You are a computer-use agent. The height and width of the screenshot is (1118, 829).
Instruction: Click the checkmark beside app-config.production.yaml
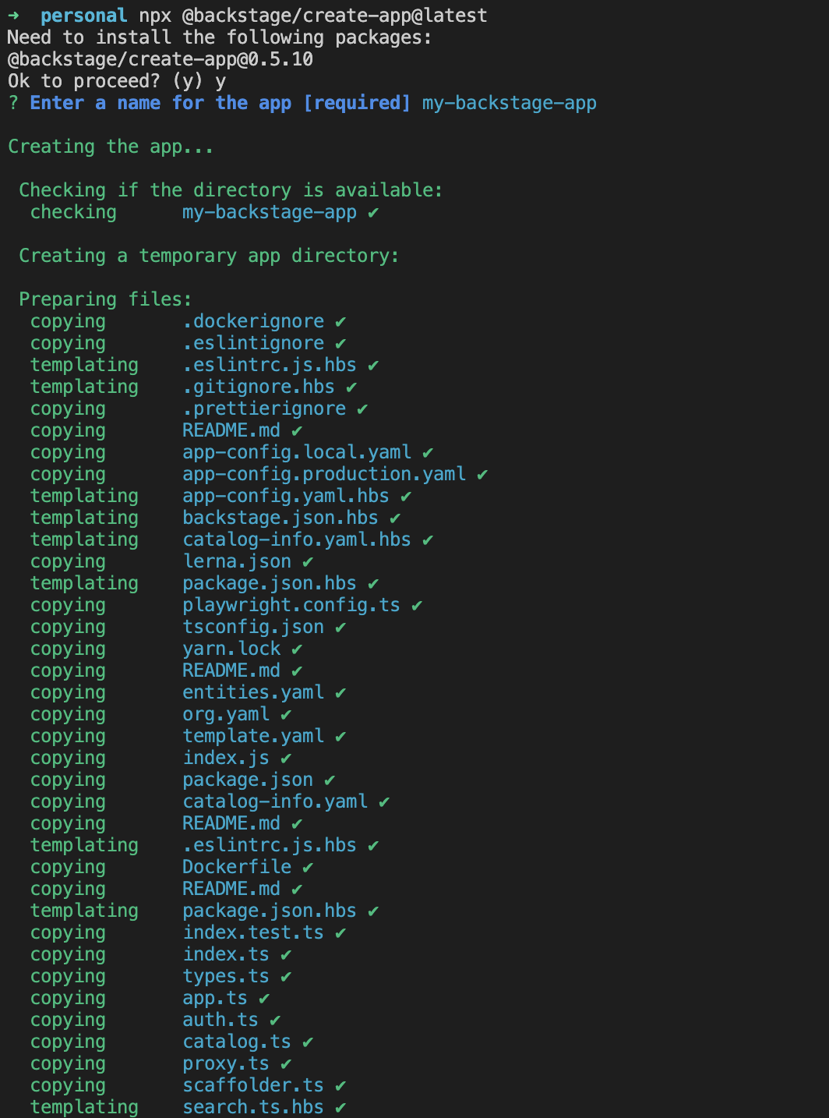click(482, 474)
